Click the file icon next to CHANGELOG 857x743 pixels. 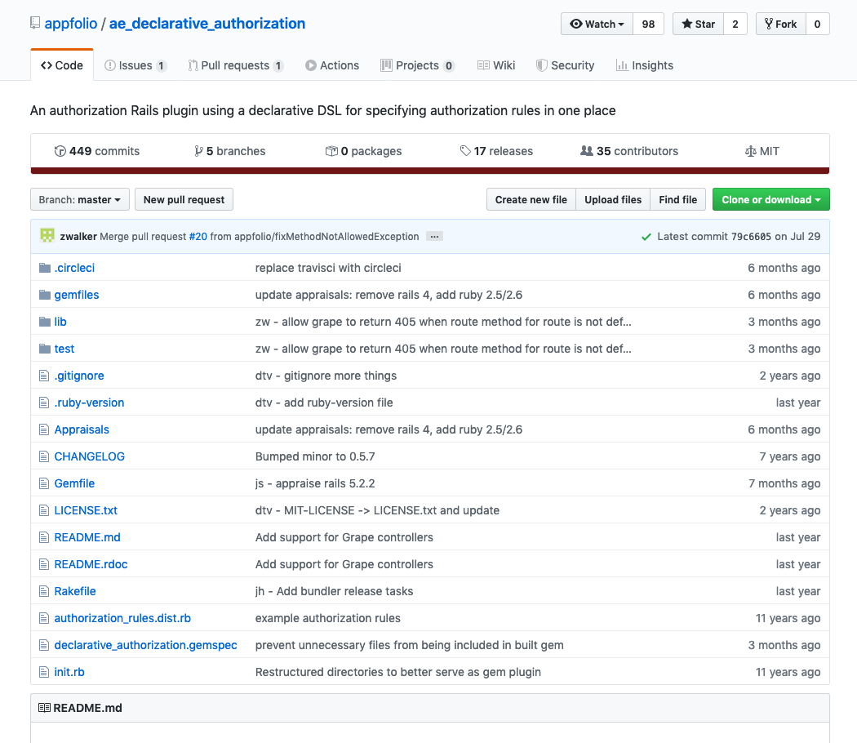pos(44,456)
